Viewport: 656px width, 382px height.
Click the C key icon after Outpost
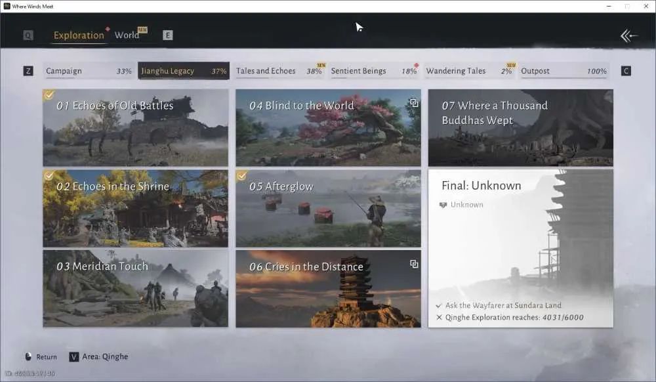coord(626,71)
